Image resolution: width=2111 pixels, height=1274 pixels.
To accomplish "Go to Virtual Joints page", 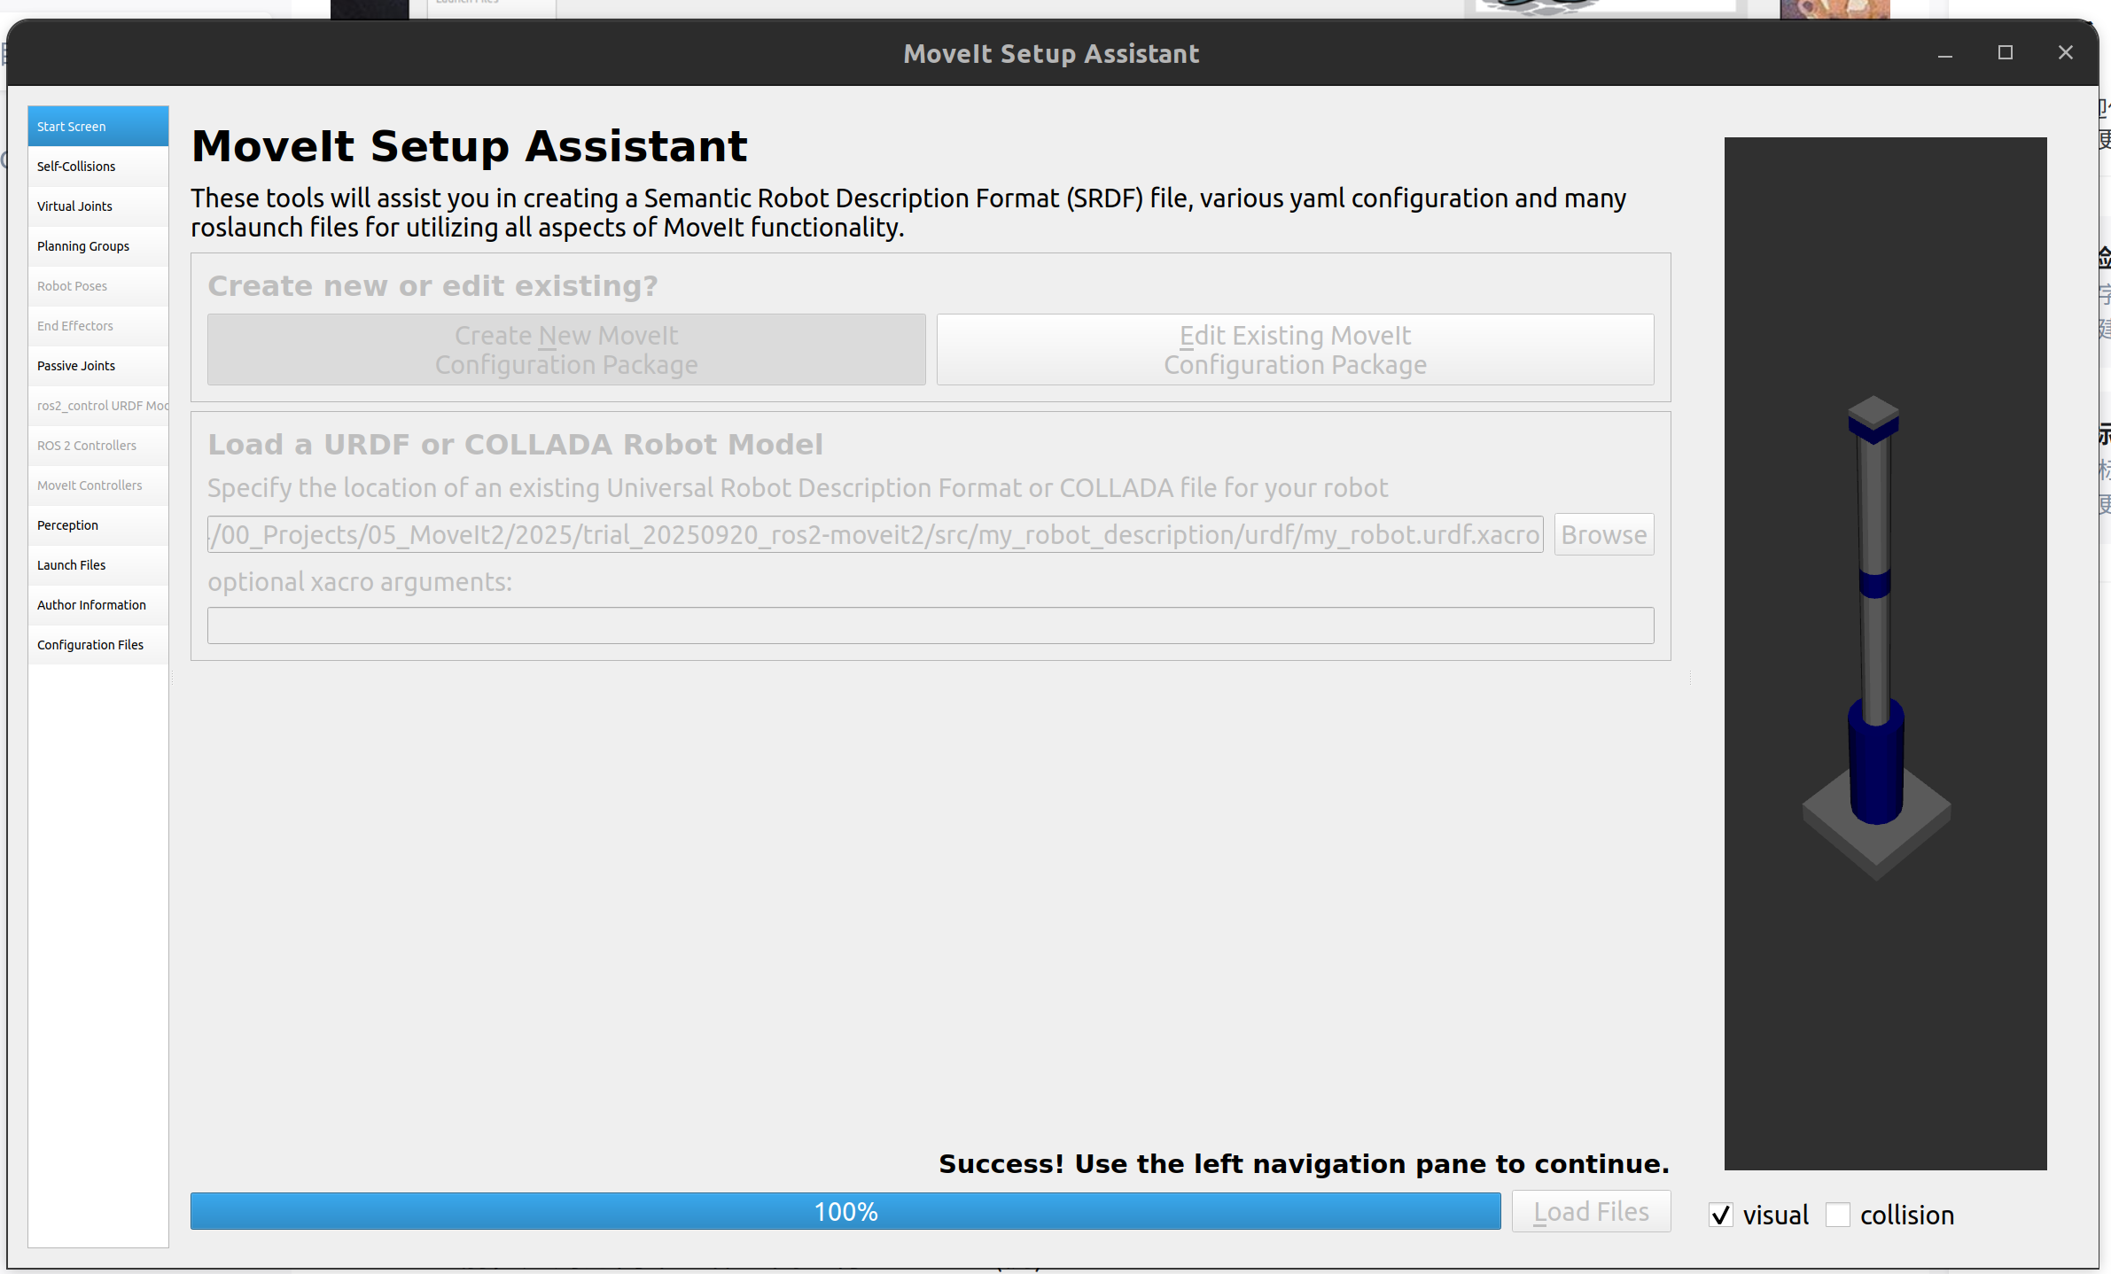I will (75, 206).
